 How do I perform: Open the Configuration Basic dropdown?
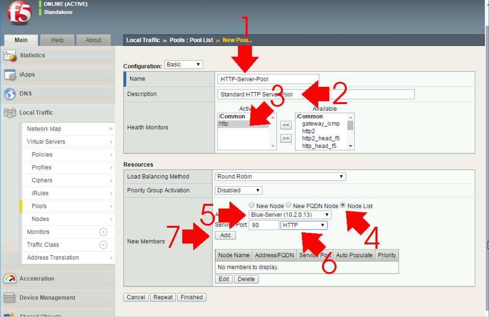pos(183,64)
